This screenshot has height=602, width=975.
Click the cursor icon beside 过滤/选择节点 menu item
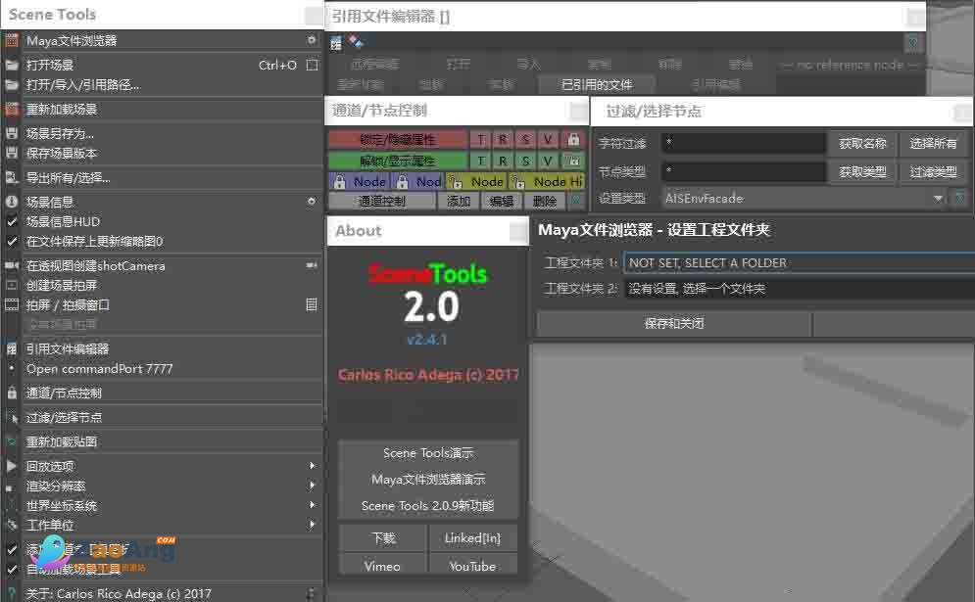coord(14,418)
